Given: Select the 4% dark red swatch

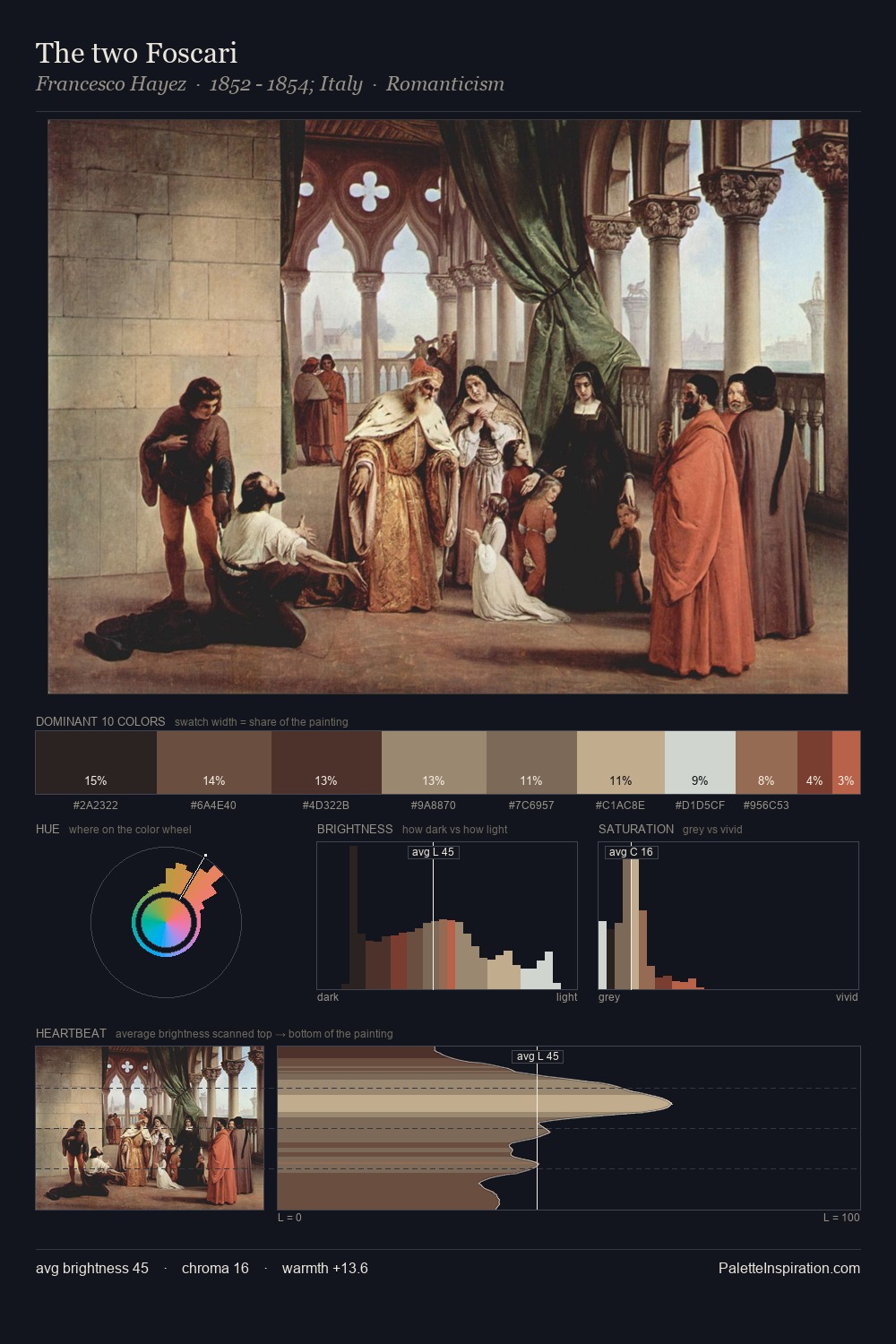Looking at the screenshot, I should 814,762.
